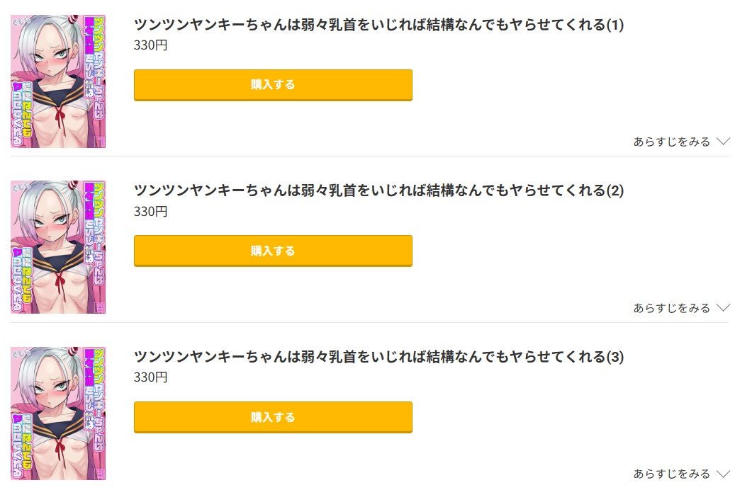
Task: Click the down chevron beside volume 1 synopsis
Action: tap(723, 142)
